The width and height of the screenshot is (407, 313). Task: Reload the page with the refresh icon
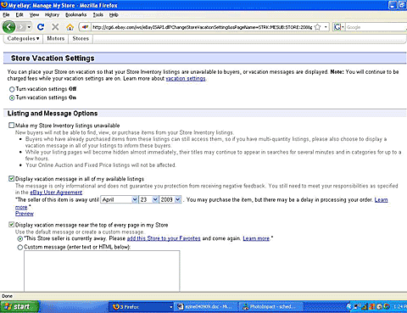(41, 27)
